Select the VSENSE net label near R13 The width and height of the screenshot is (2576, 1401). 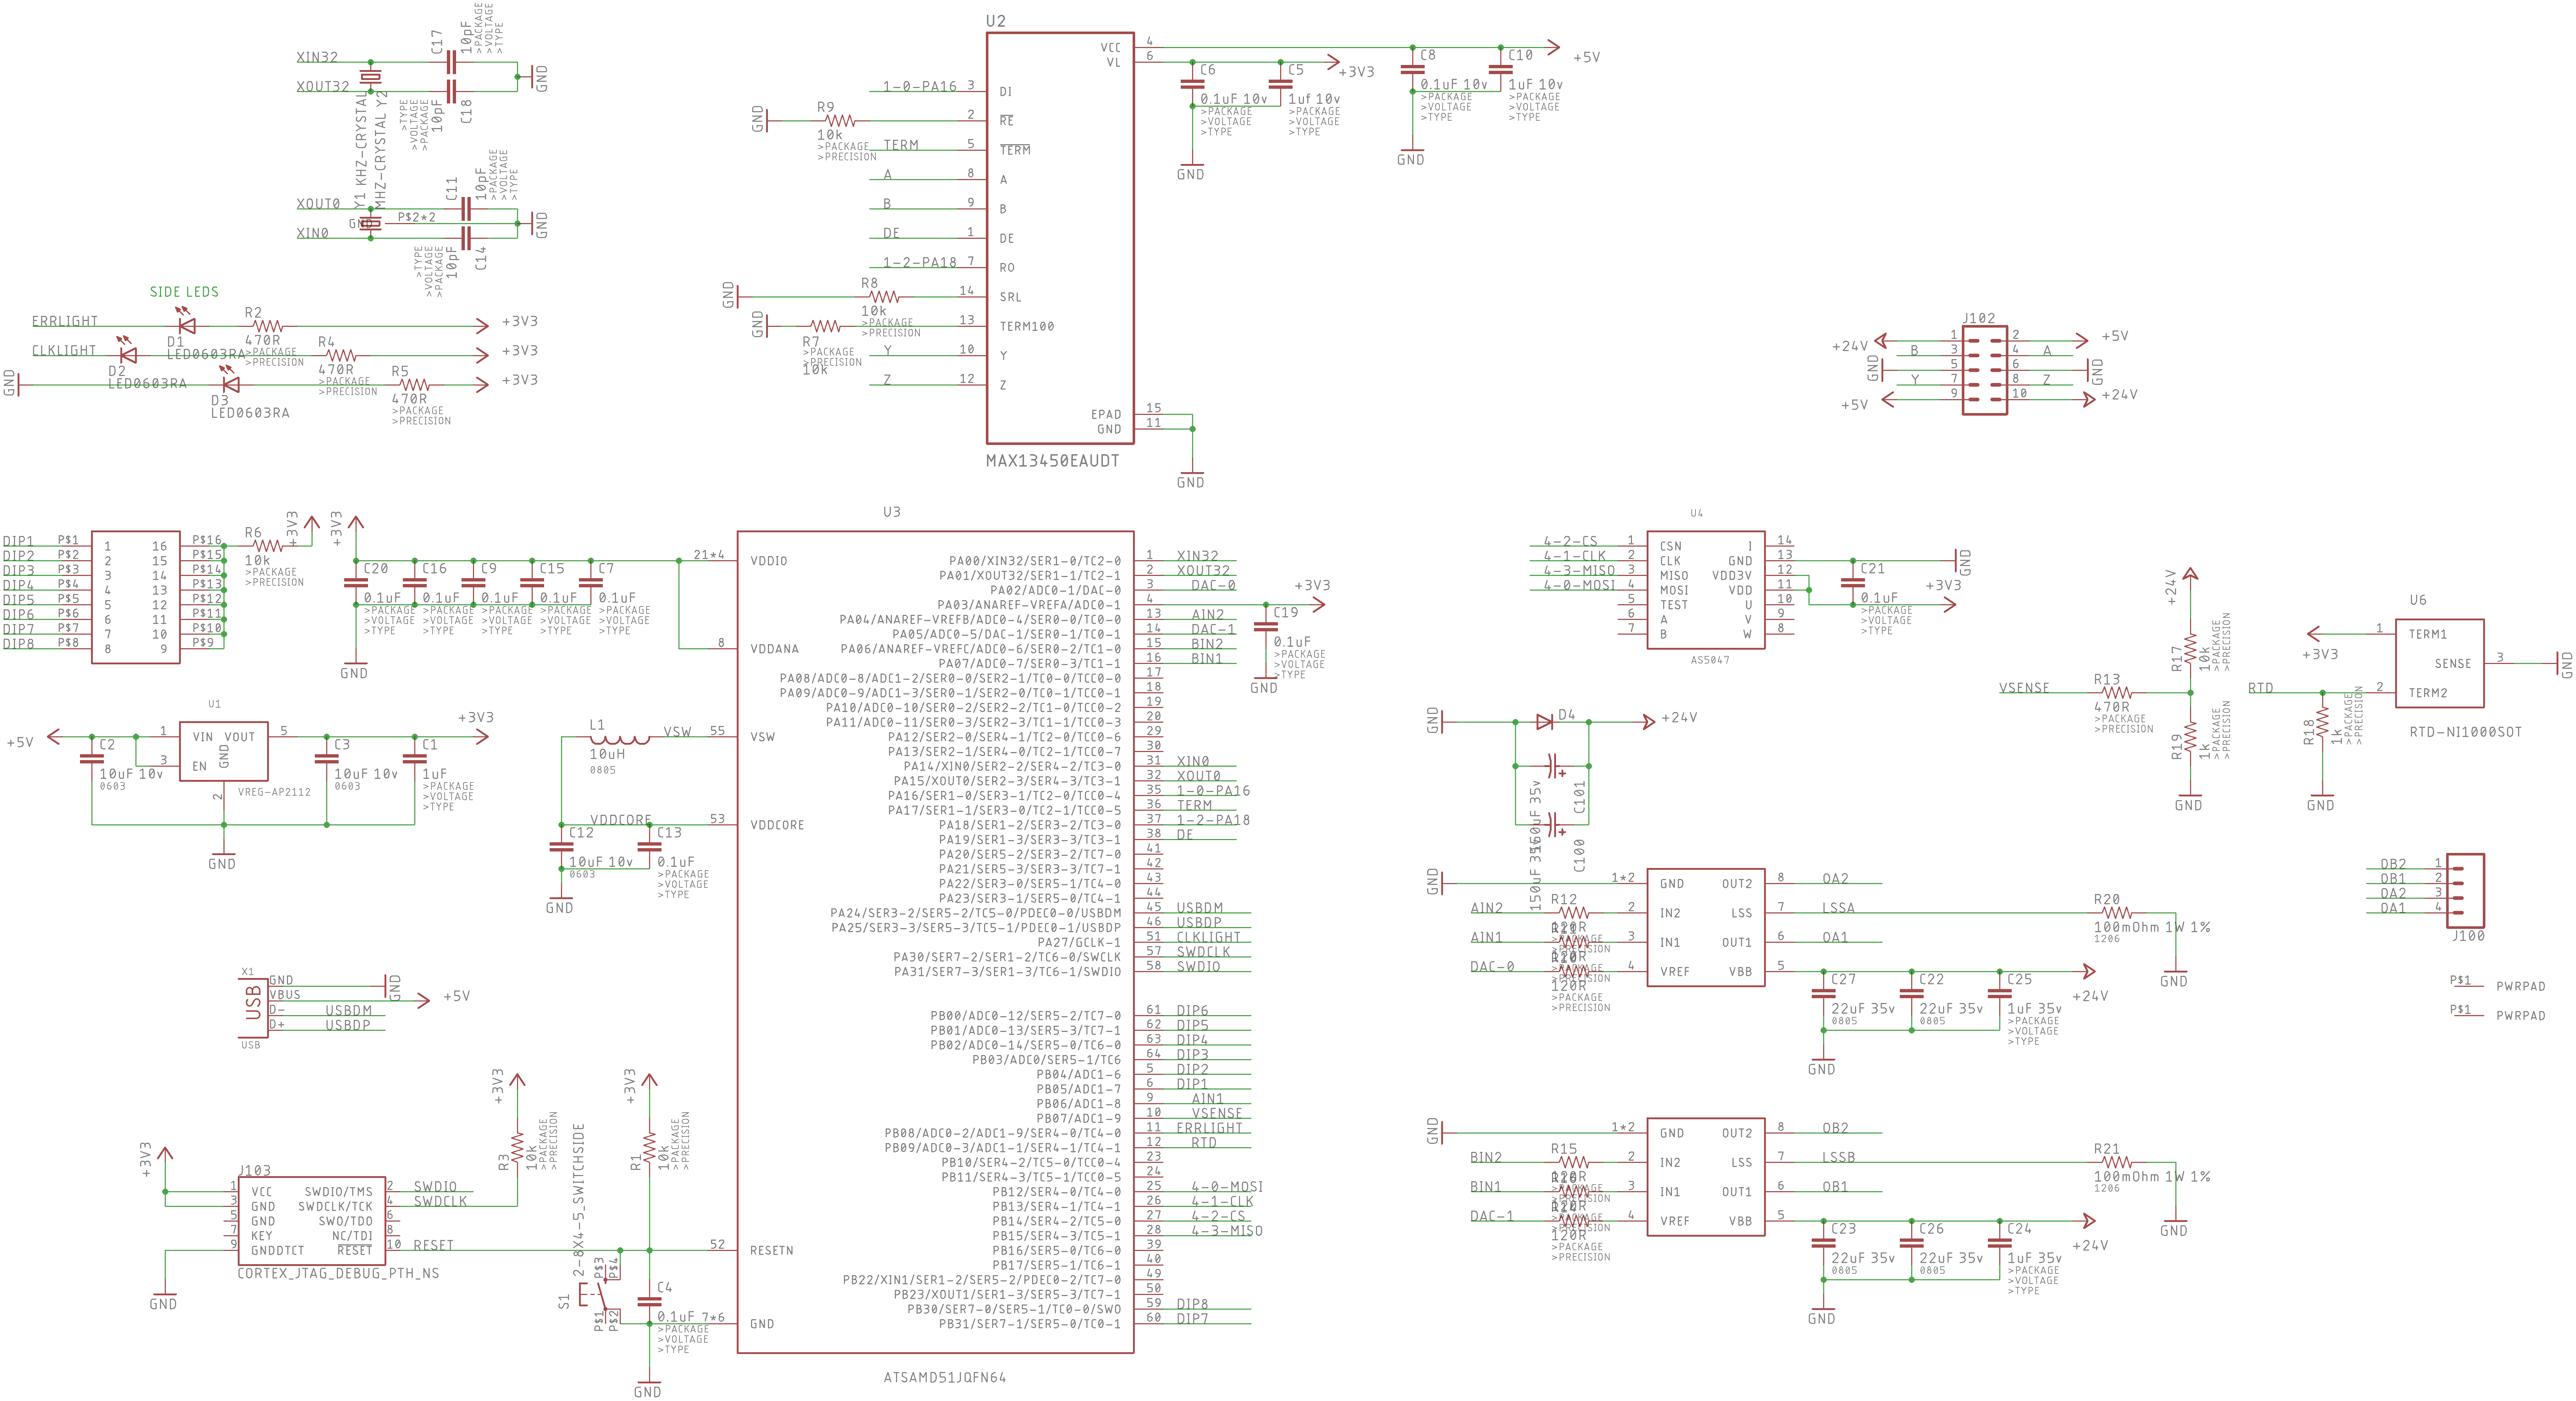click(x=2024, y=688)
